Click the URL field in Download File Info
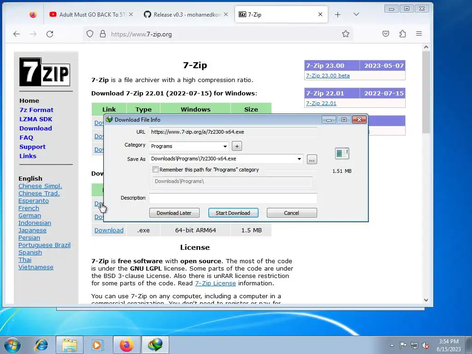 click(x=233, y=132)
